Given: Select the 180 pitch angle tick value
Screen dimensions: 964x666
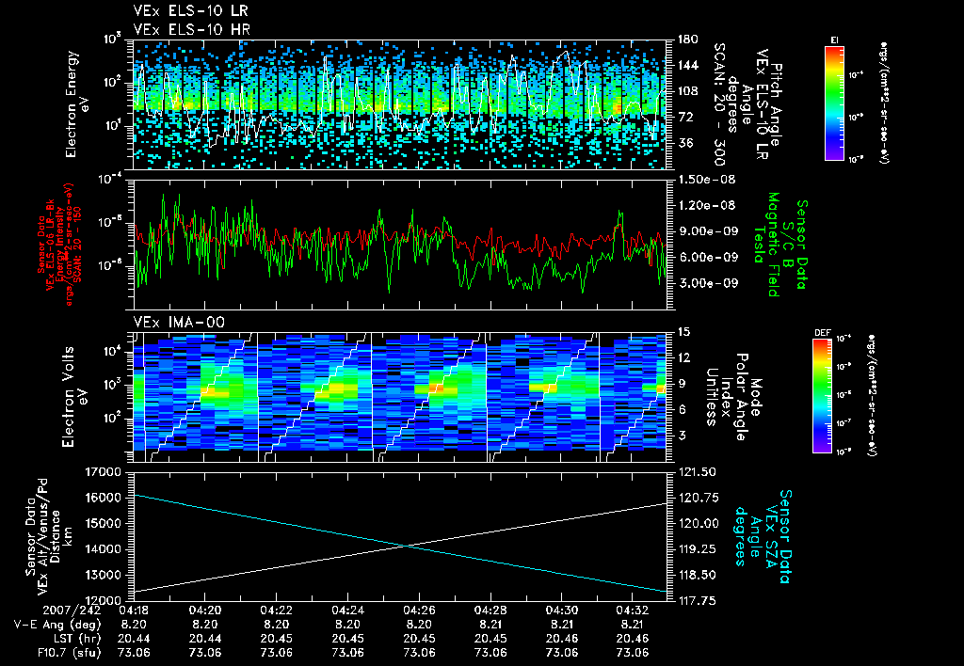Looking at the screenshot, I should point(687,40).
